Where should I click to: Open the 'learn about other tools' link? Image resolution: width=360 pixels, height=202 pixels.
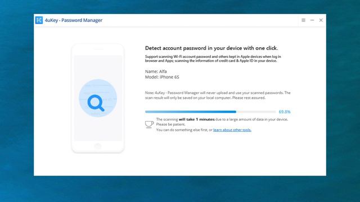point(232,130)
